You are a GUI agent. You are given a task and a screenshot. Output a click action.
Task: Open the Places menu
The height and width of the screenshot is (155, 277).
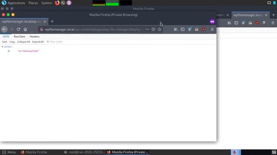point(33,3)
